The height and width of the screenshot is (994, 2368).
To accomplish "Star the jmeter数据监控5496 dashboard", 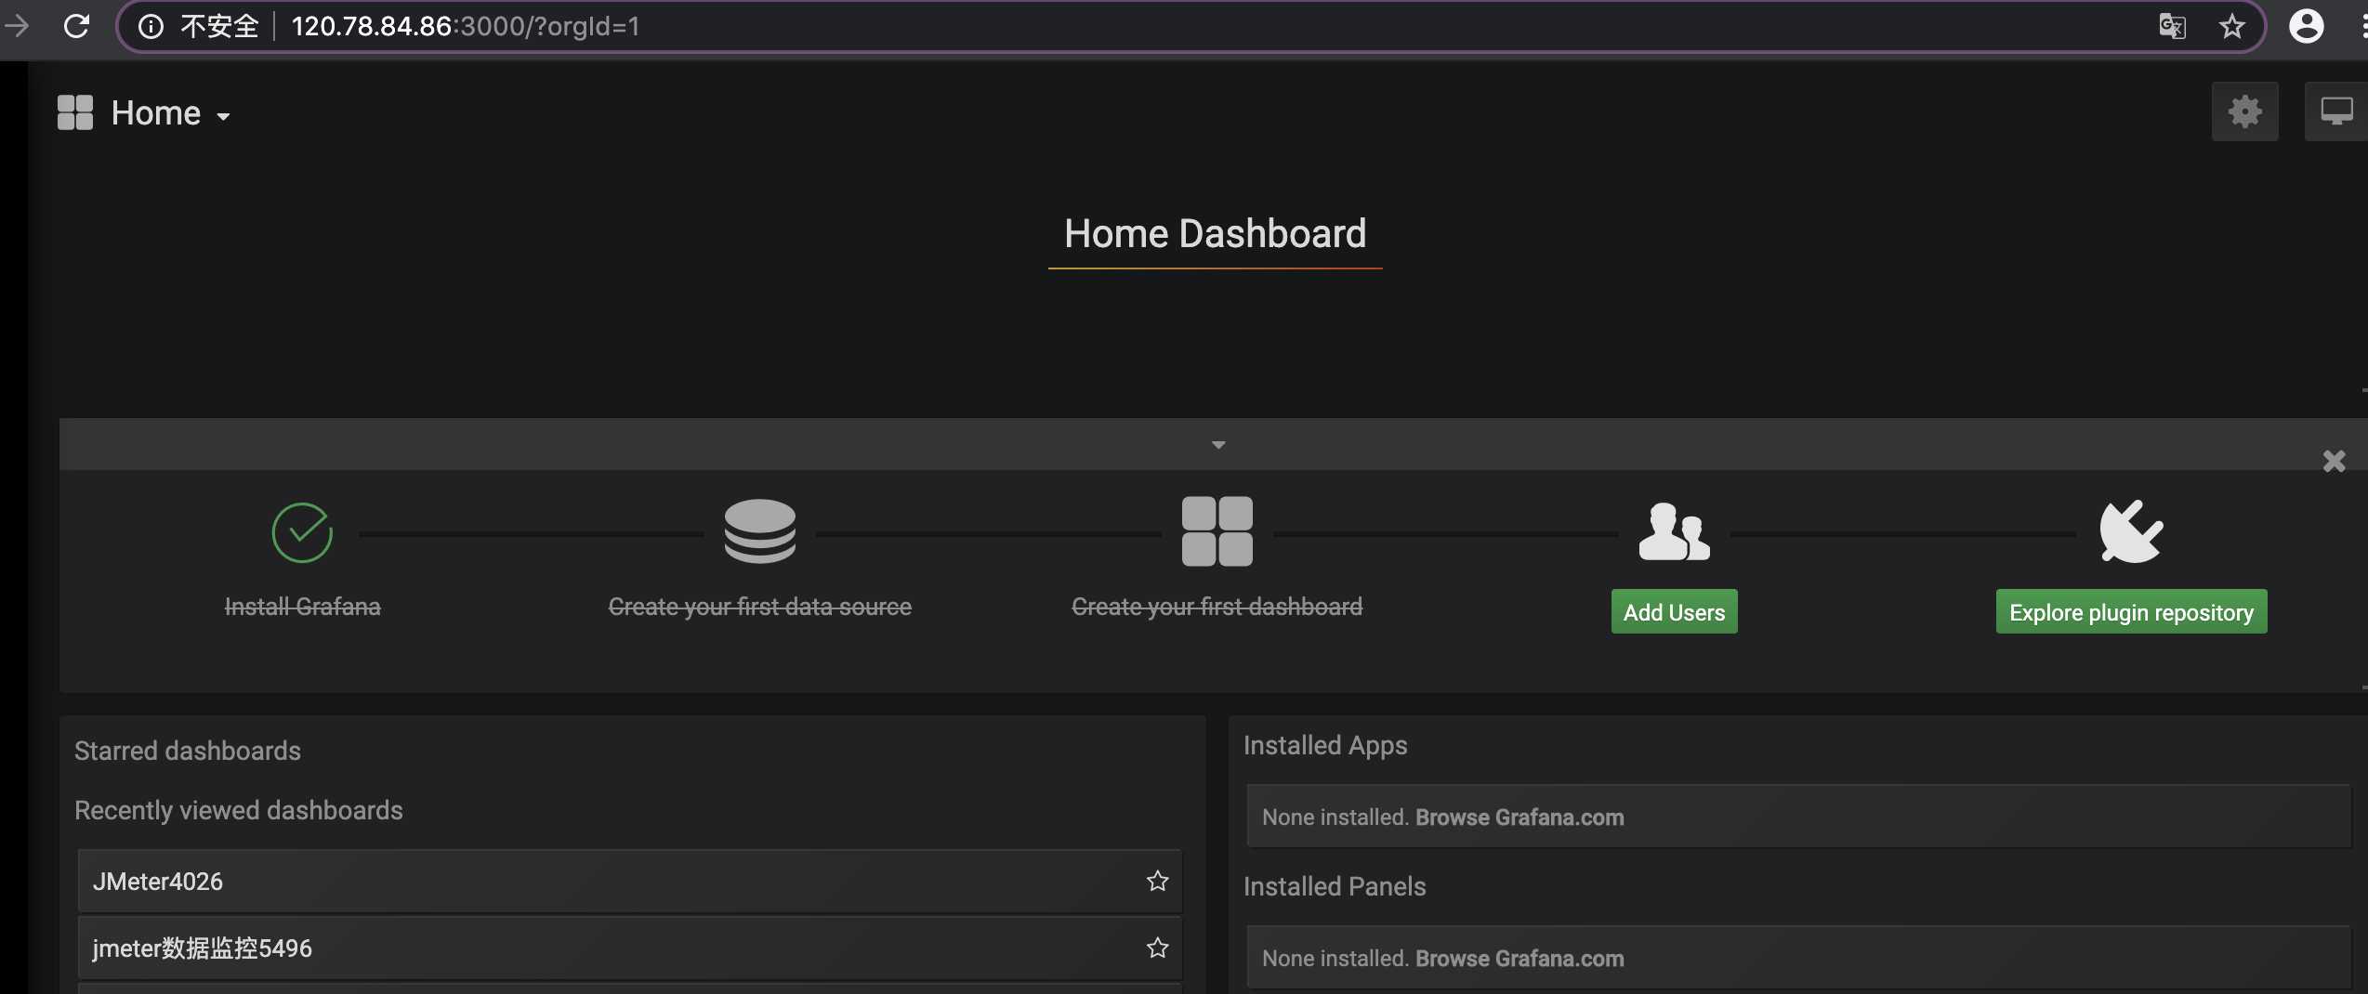I will point(1157,948).
